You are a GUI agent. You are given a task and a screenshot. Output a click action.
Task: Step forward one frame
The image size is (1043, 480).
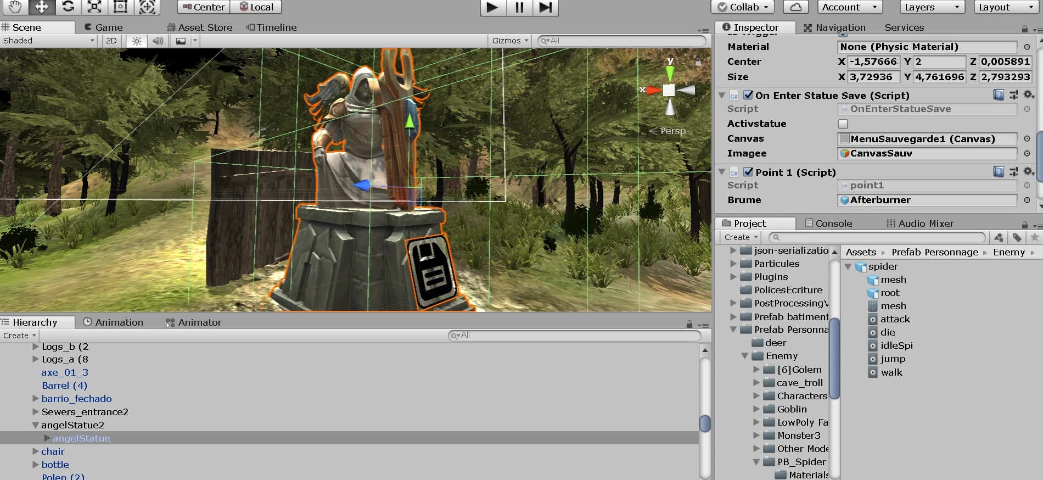click(545, 7)
